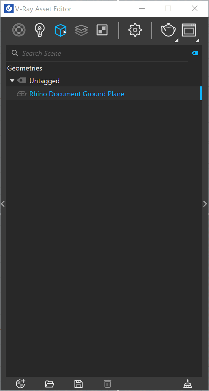
Task: Collapse the Untagged group
Action: click(x=12, y=81)
